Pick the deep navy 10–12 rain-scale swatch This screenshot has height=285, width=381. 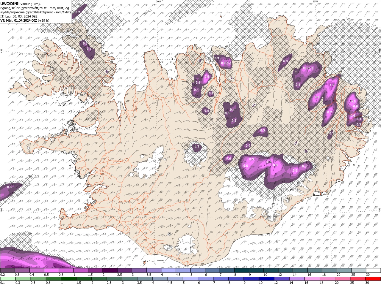tap(266, 279)
